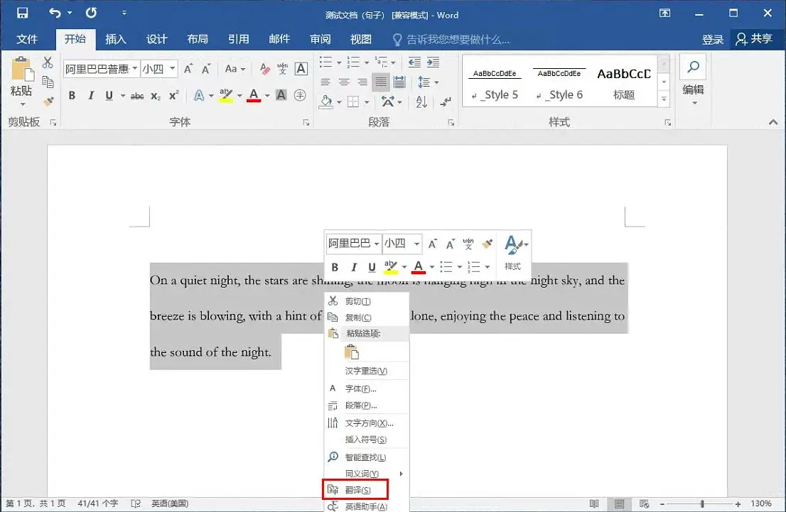Click the Cut scissors icon in the ribbon
The height and width of the screenshot is (512, 786).
(48, 63)
